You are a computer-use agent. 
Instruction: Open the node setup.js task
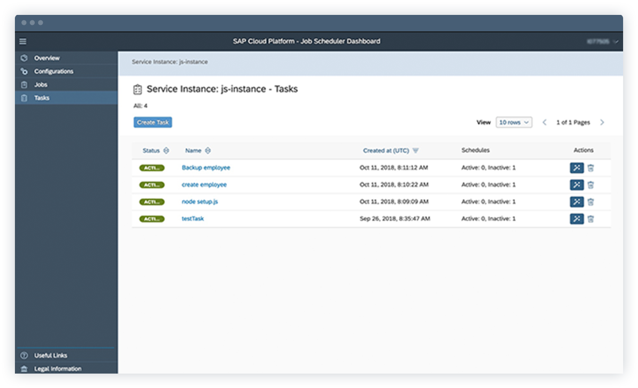[200, 201]
